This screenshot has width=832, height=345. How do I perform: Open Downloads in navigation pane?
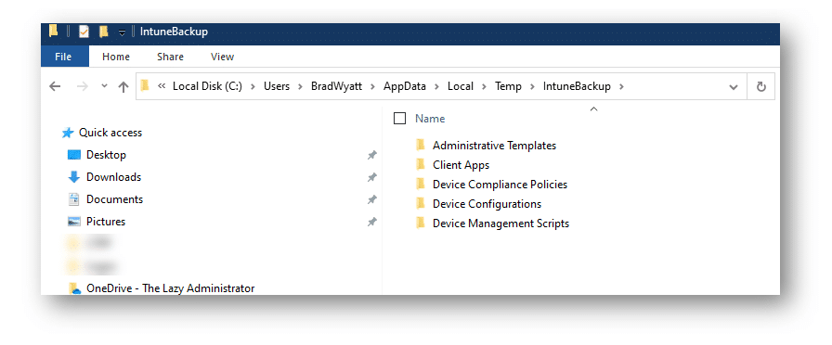pyautogui.click(x=113, y=177)
